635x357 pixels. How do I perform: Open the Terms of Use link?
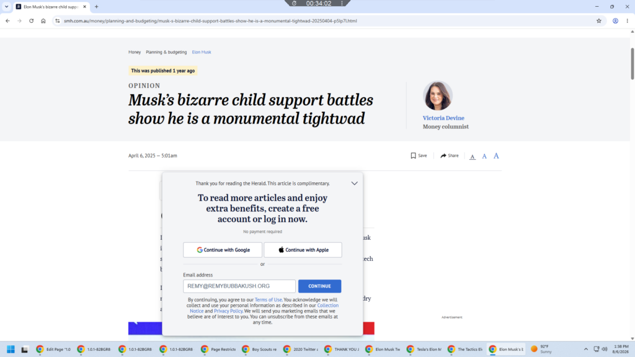point(268,299)
